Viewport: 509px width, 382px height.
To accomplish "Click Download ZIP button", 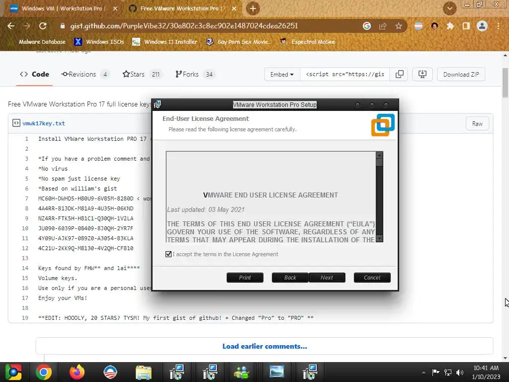I will pos(461,75).
